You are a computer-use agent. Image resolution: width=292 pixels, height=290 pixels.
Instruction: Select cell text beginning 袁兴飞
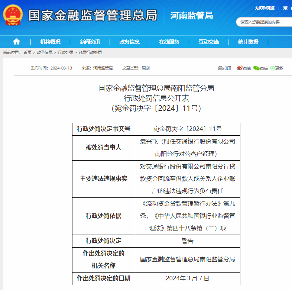pyautogui.click(x=188, y=148)
